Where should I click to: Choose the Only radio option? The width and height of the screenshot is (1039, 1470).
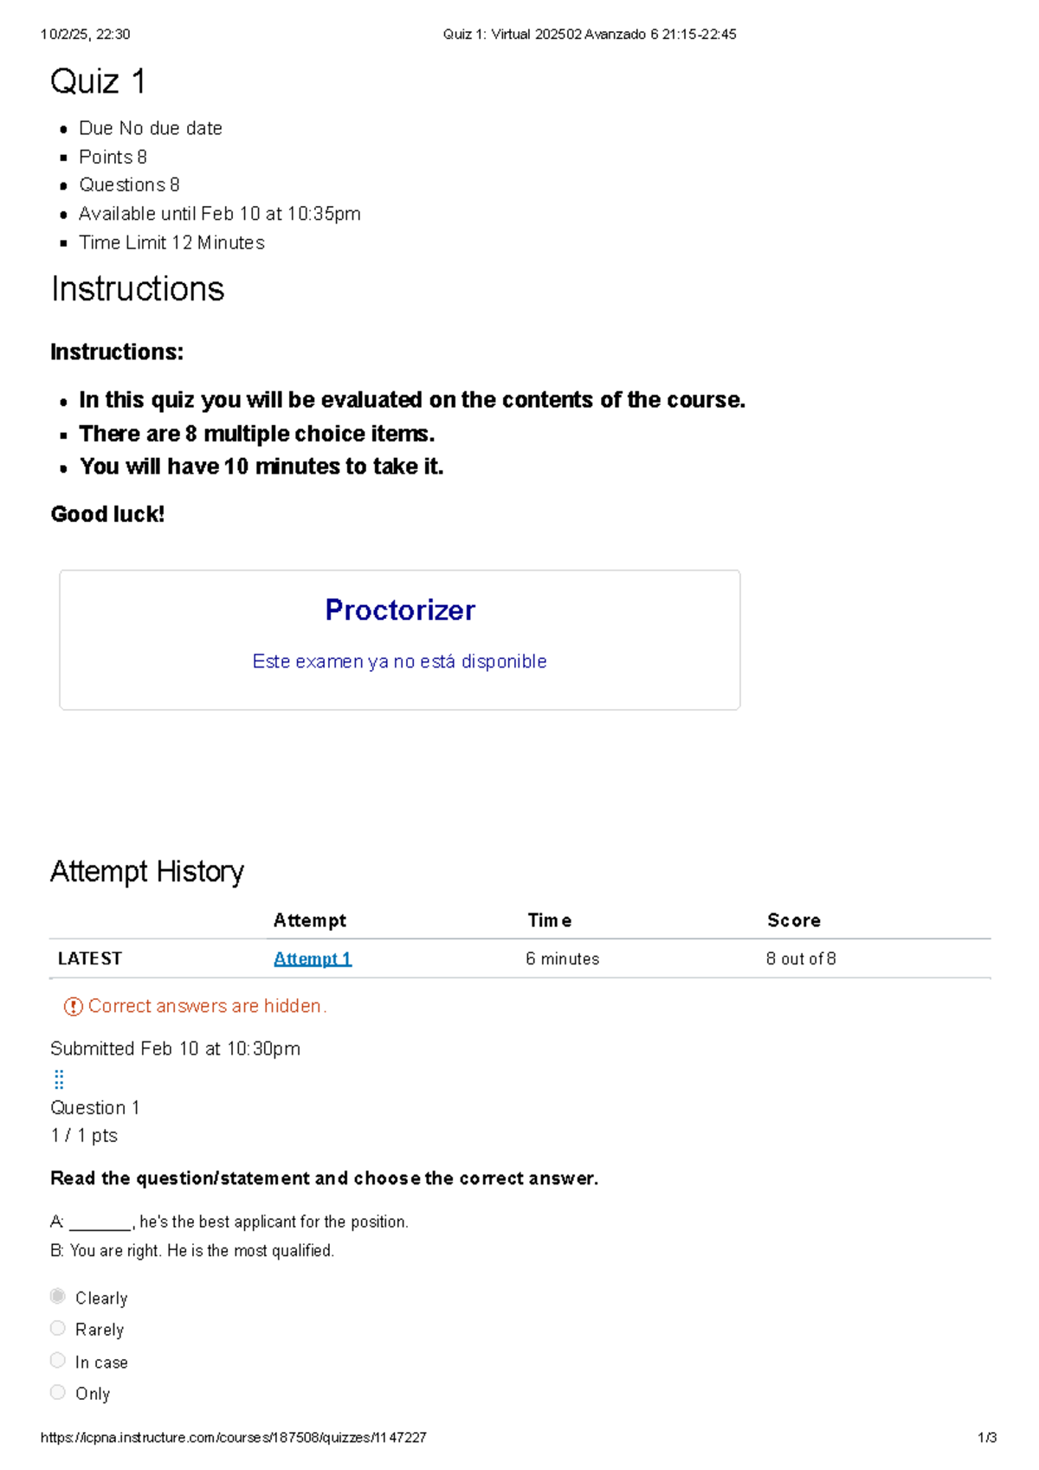pyautogui.click(x=58, y=1392)
